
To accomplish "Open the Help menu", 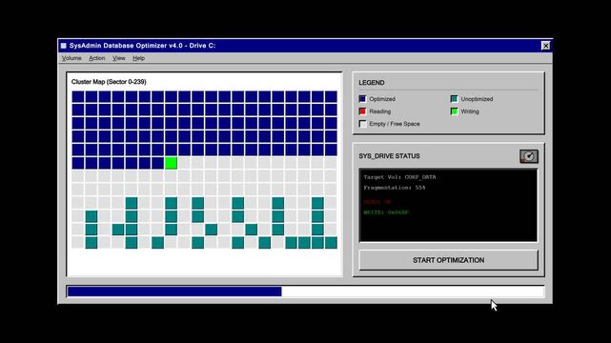I will click(138, 58).
